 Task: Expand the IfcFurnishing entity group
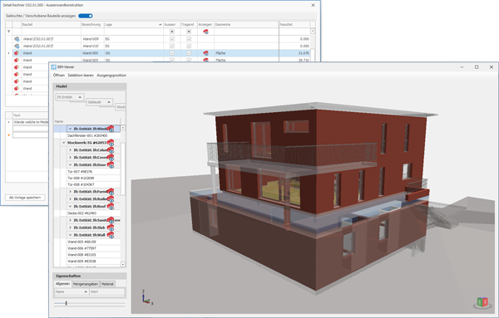click(x=71, y=192)
